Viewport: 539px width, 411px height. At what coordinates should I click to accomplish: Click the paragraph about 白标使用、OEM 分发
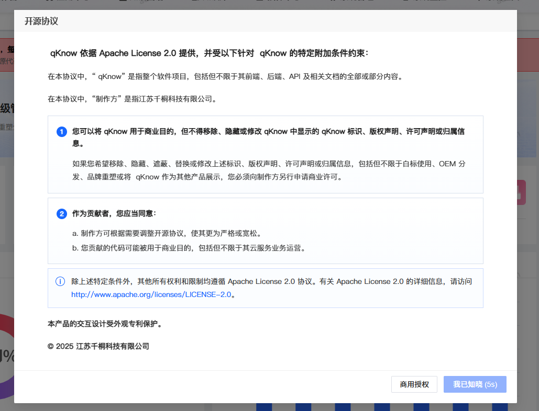[x=269, y=170]
